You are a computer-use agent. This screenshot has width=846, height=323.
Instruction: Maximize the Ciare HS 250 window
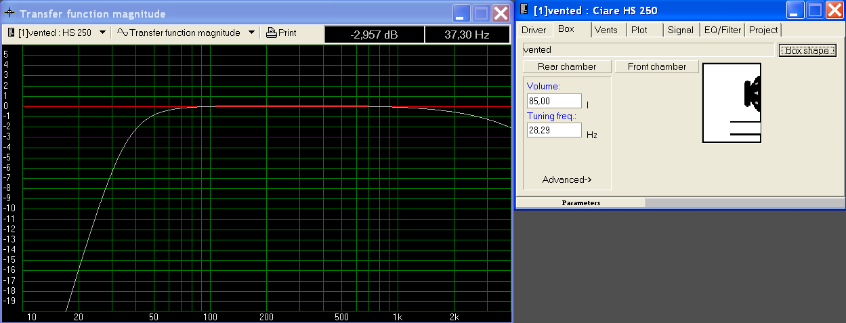tap(814, 10)
